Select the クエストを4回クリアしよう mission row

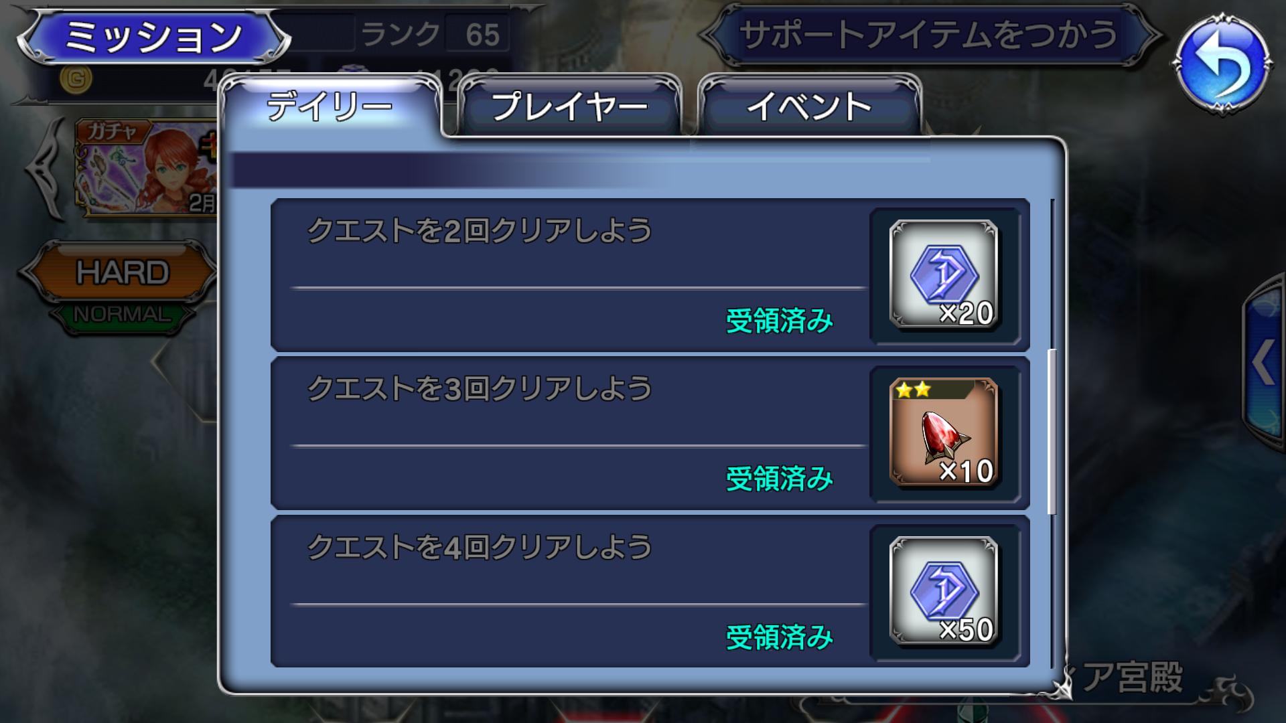pyautogui.click(x=650, y=592)
